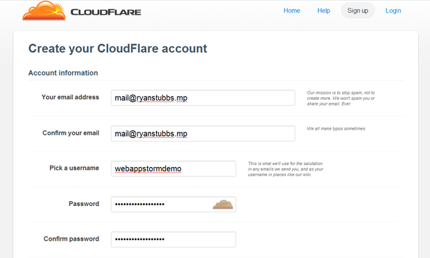This screenshot has width=430, height=258.
Task: Click the 'Confirm your email' label
Action: [71, 133]
